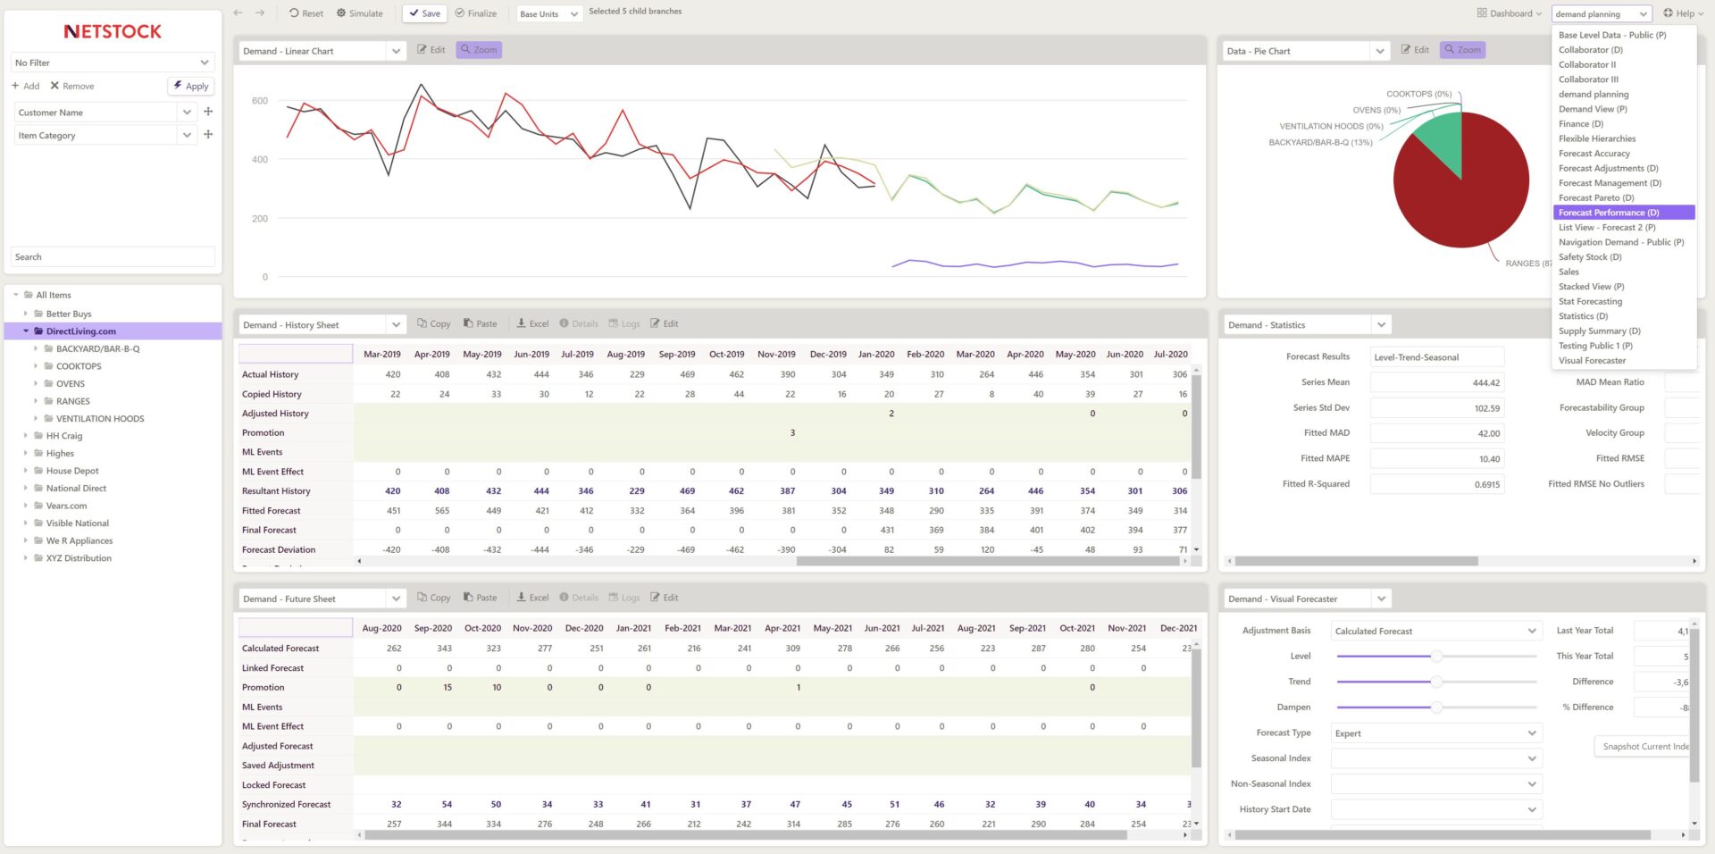Open Logs in History Sheet toolbar
Viewport: 1715px width, 854px height.
(x=624, y=324)
